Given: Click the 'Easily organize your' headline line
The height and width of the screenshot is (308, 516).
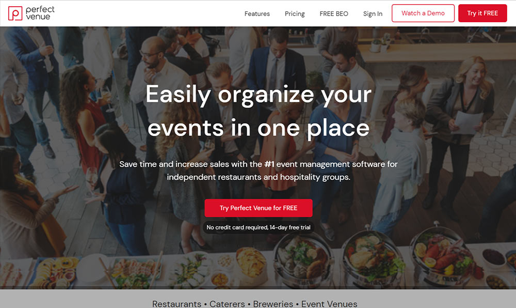Looking at the screenshot, I should click(x=259, y=95).
